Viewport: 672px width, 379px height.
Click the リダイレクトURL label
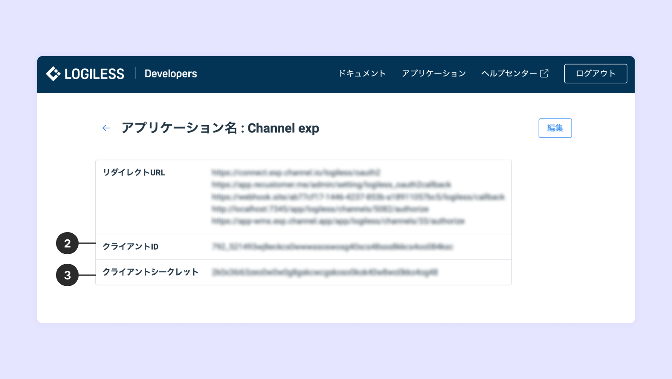tap(134, 172)
